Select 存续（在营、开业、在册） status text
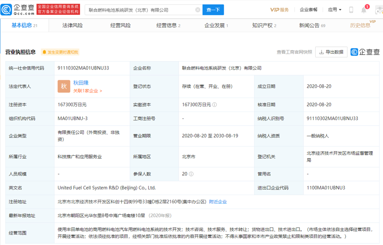The width and height of the screenshot is (383, 245). [207, 86]
